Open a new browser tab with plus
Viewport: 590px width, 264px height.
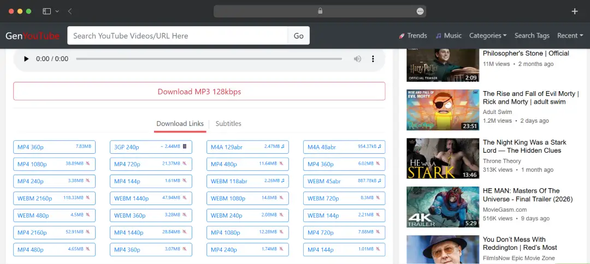click(575, 11)
